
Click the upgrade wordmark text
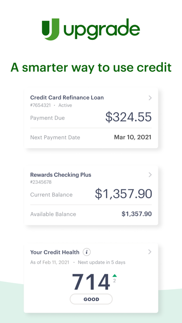(102, 29)
